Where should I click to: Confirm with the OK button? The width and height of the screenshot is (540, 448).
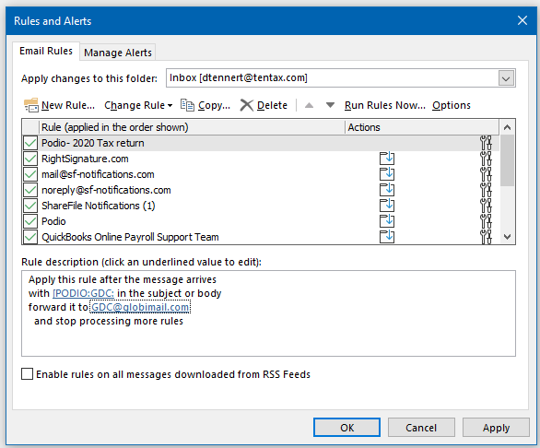click(346, 428)
